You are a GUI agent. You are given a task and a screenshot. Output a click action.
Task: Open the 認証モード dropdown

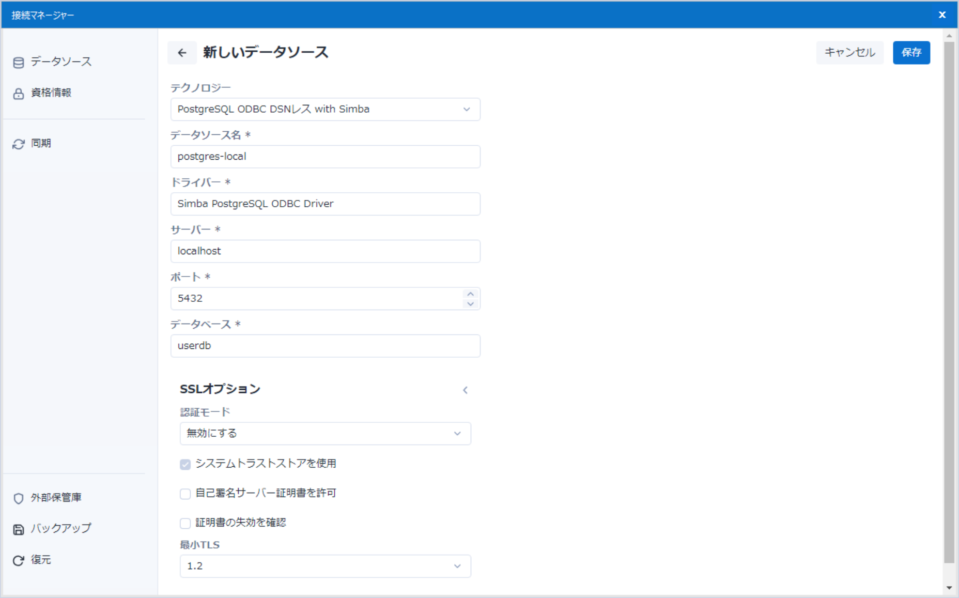(326, 434)
